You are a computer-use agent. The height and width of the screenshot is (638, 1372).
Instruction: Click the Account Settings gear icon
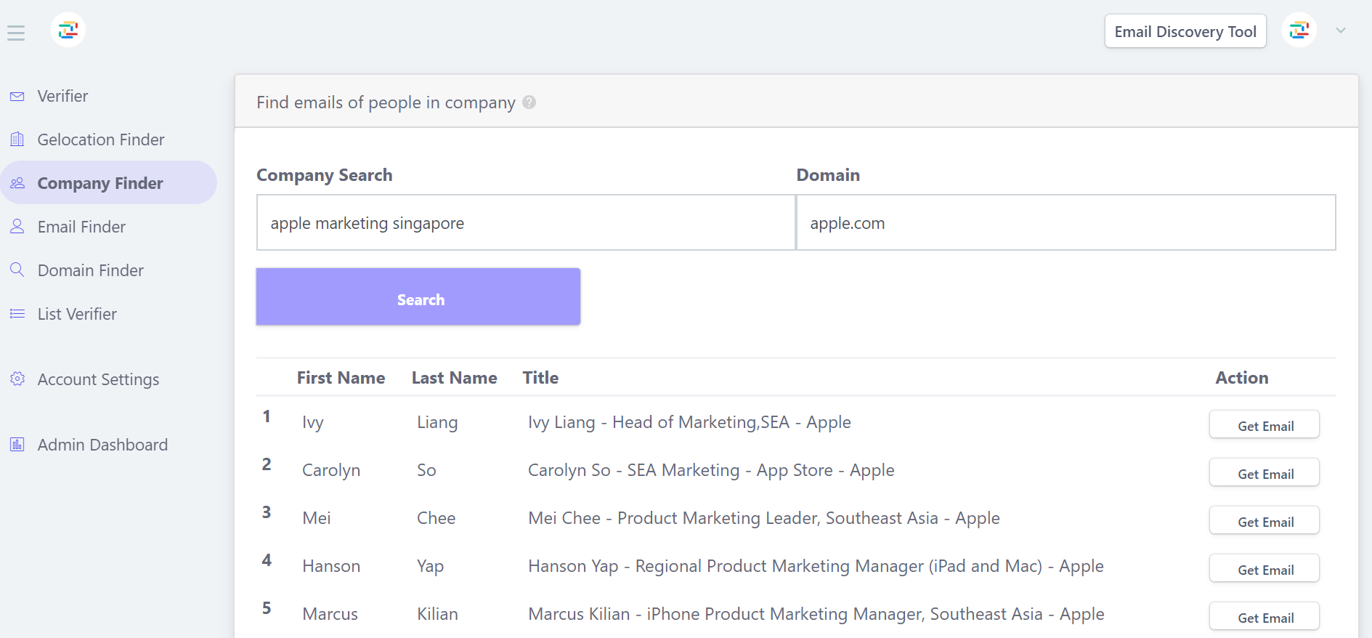coord(17,379)
